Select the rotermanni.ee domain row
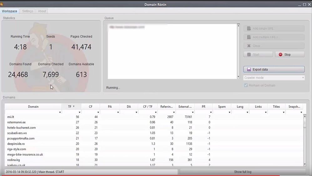 (17, 122)
